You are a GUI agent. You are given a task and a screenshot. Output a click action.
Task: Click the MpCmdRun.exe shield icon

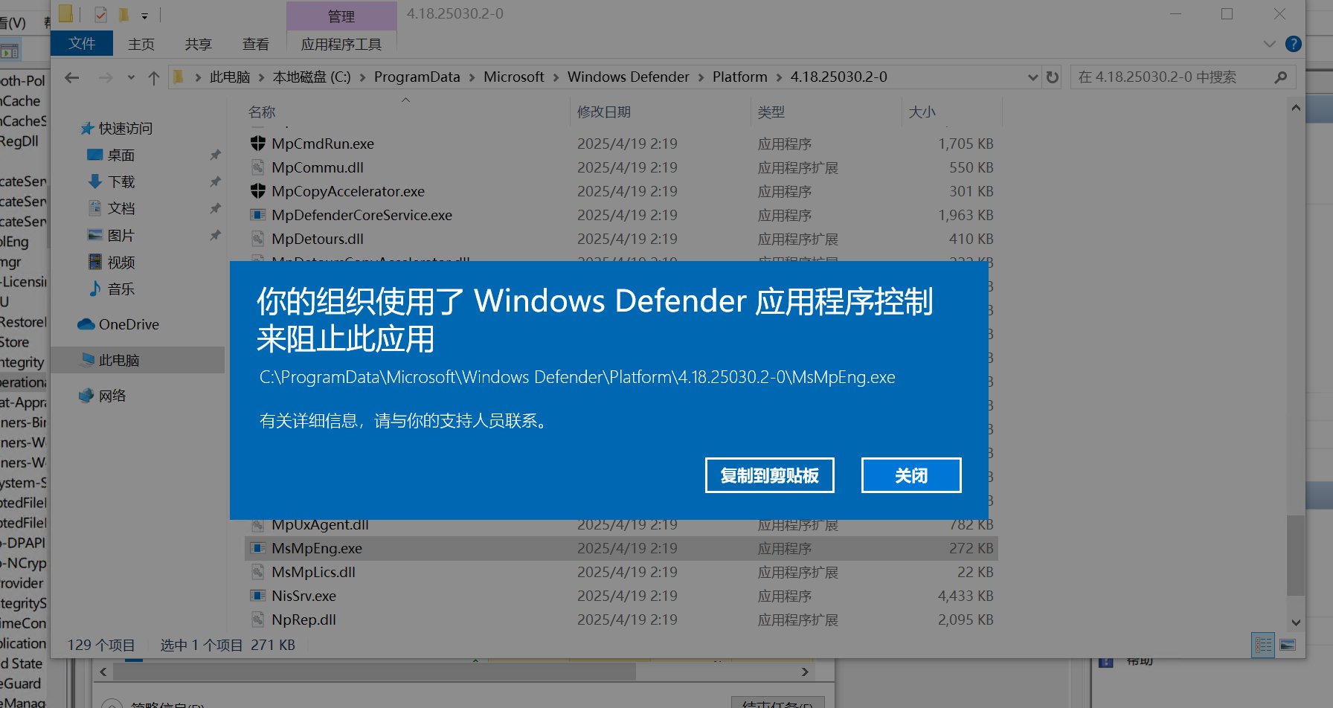tap(257, 144)
